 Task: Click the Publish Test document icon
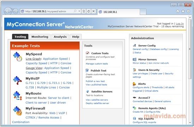pos(87,71)
